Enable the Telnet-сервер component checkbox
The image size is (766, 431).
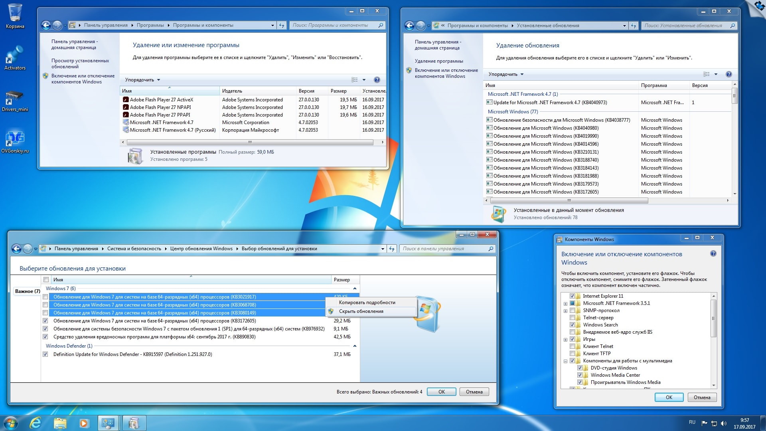(572, 318)
